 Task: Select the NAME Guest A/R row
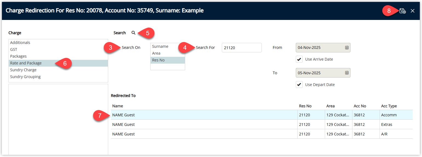[x=262, y=134]
